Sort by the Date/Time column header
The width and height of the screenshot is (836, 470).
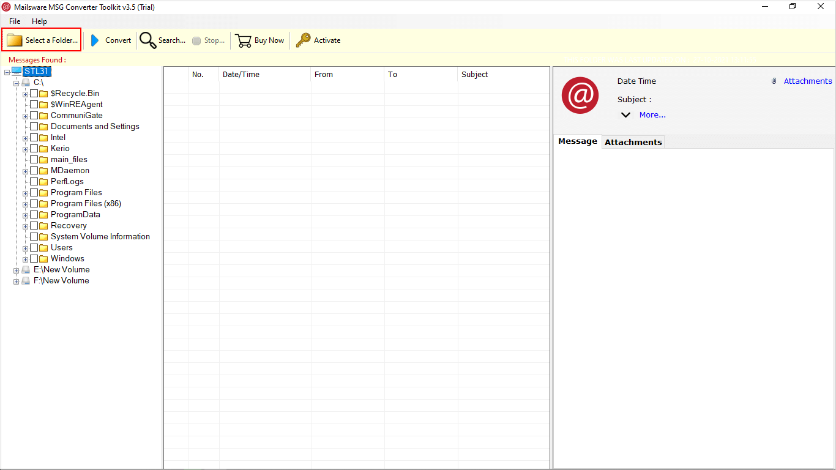(x=241, y=75)
